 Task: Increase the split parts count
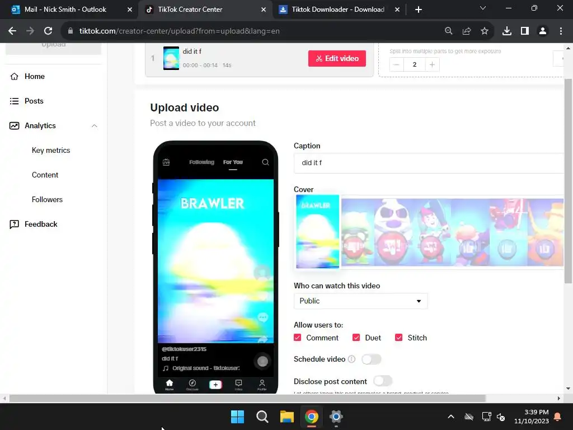(x=432, y=65)
